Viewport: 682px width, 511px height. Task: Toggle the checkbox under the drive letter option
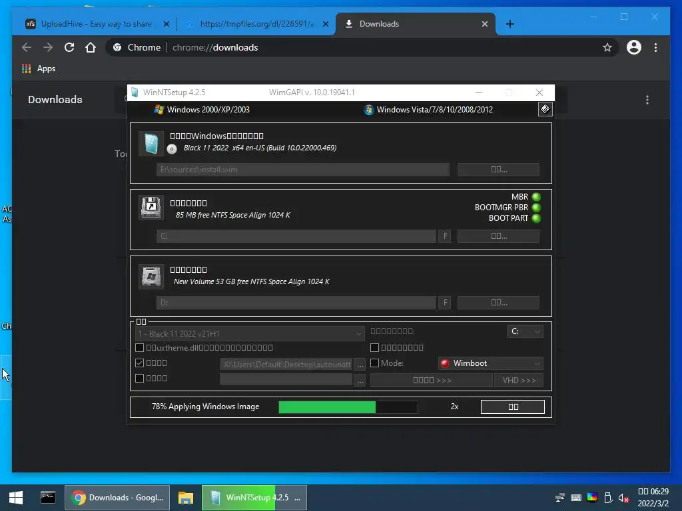tap(374, 347)
